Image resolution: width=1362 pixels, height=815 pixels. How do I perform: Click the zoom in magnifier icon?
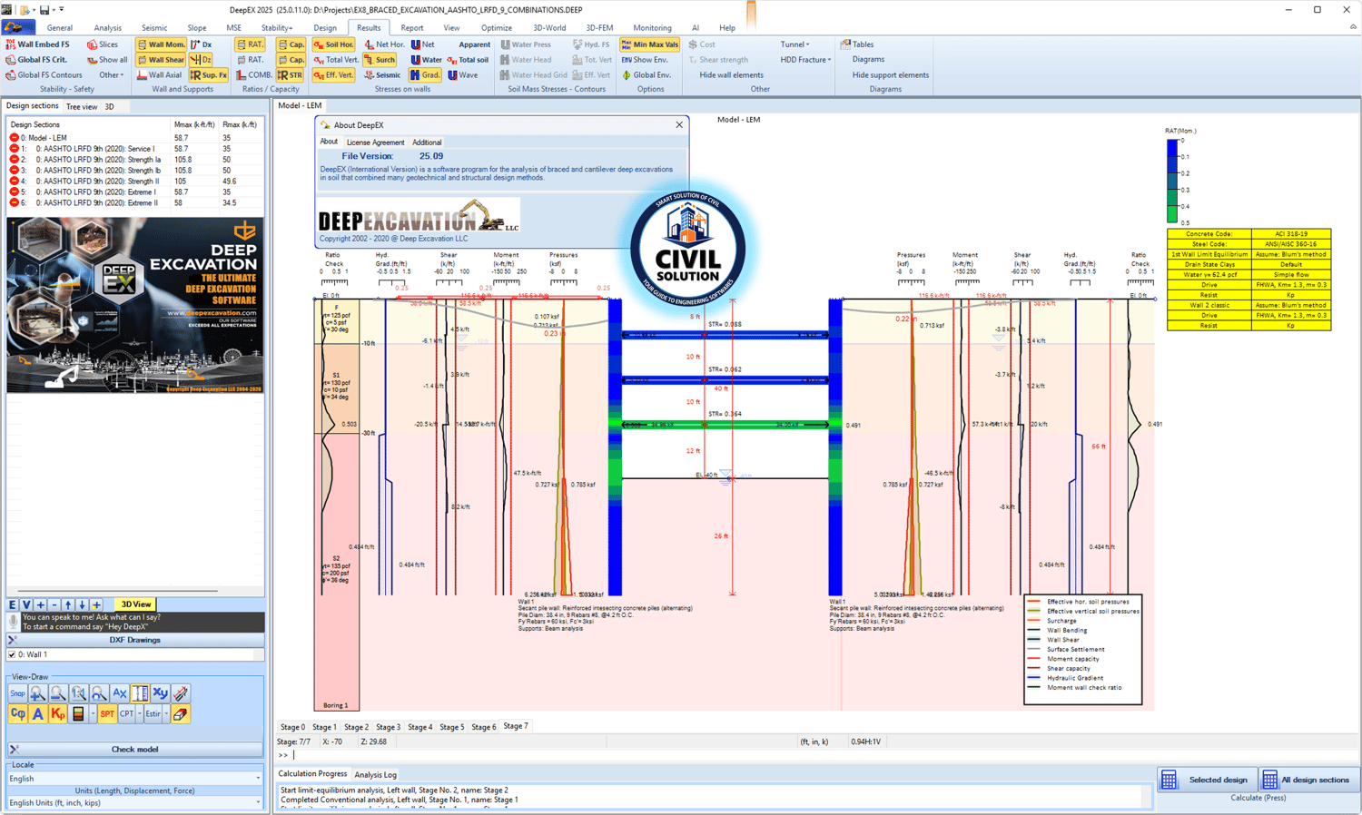point(37,694)
